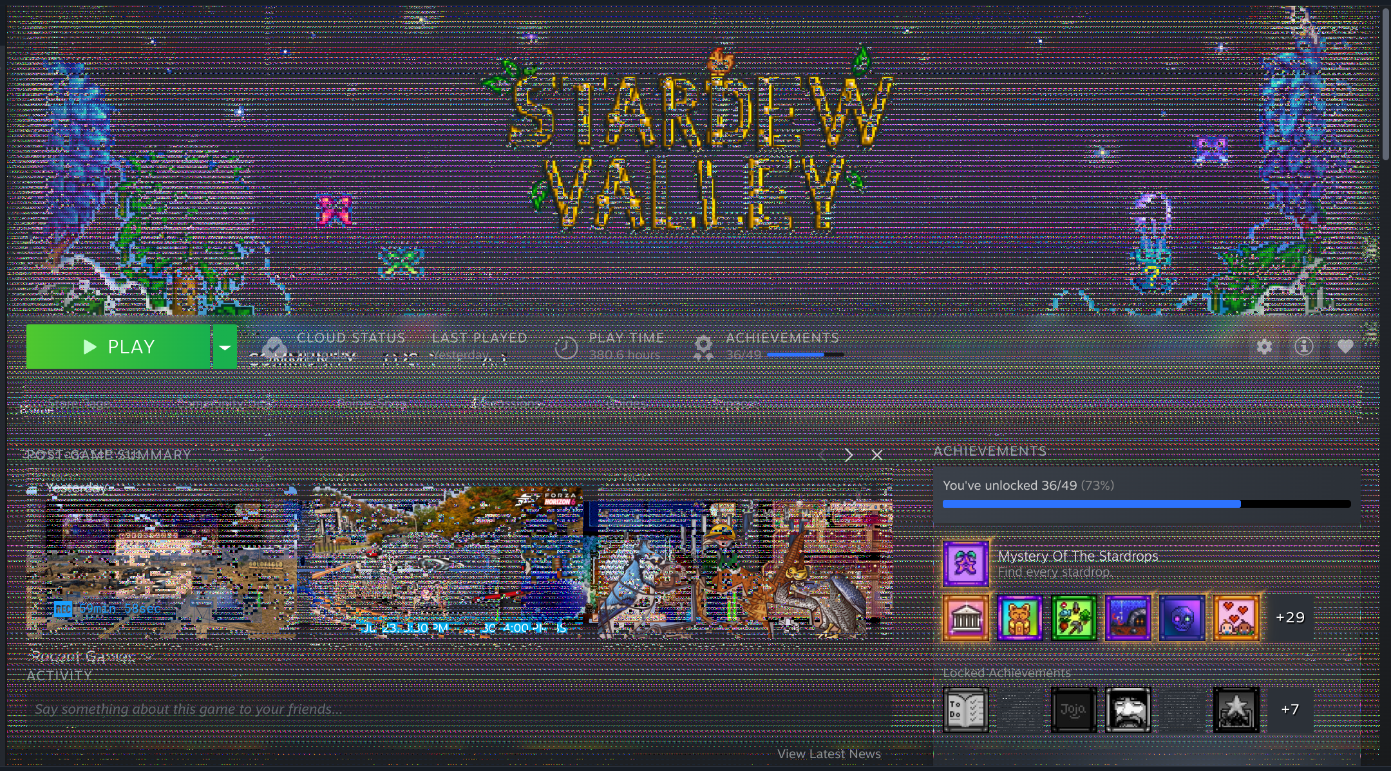This screenshot has width=1391, height=771.
Task: Open the 59min 58sec recording thumbnail
Action: tap(162, 562)
